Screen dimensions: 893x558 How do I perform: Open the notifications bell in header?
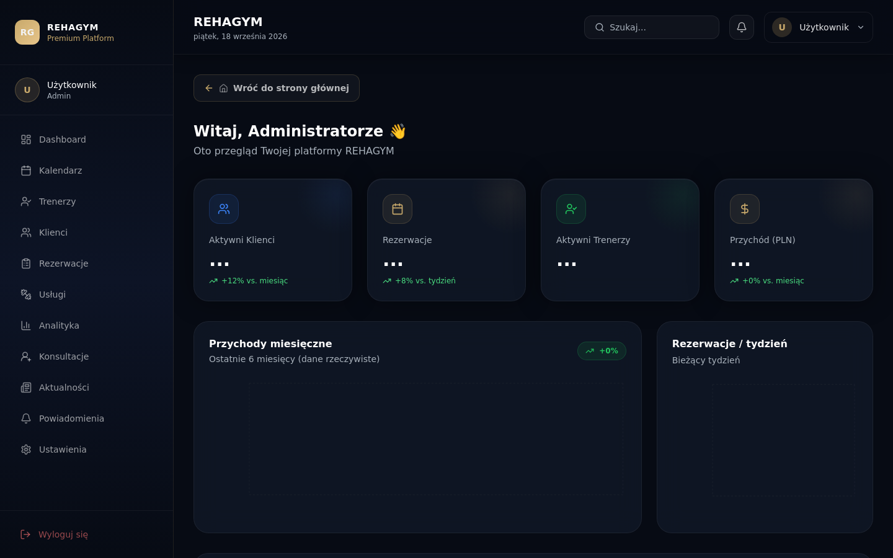[742, 27]
